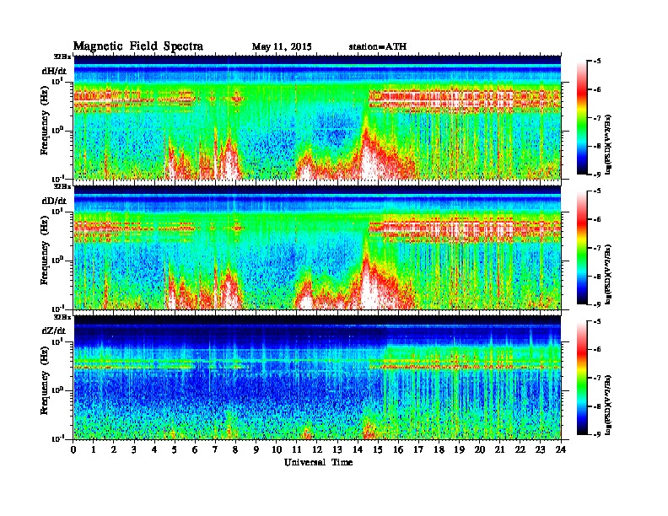Click the "17" hour tick on the time axis
This screenshot has width=668, height=516.
418,450
